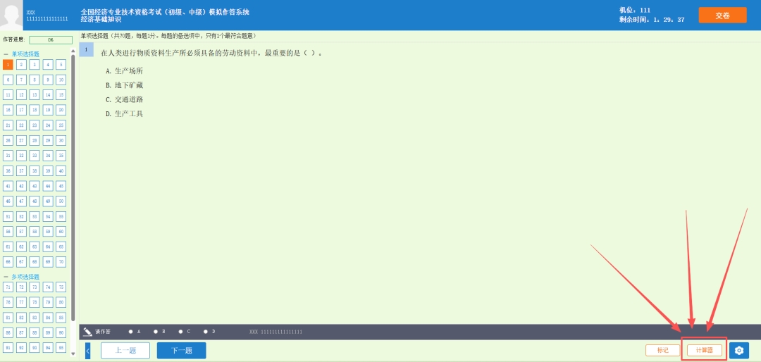Screen dimensions: 761x362
Task: Collapse the 单项选择题 section
Action: click(6, 54)
